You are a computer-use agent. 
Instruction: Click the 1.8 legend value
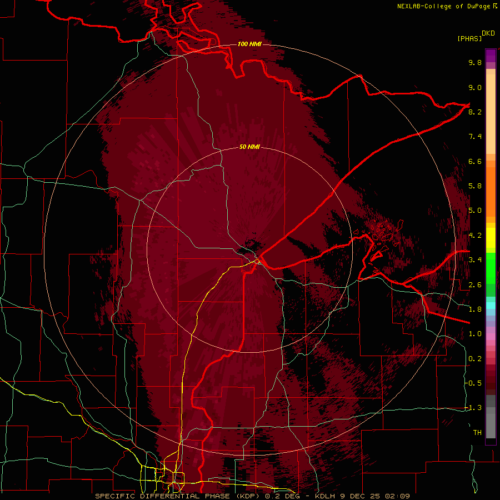[475, 309]
